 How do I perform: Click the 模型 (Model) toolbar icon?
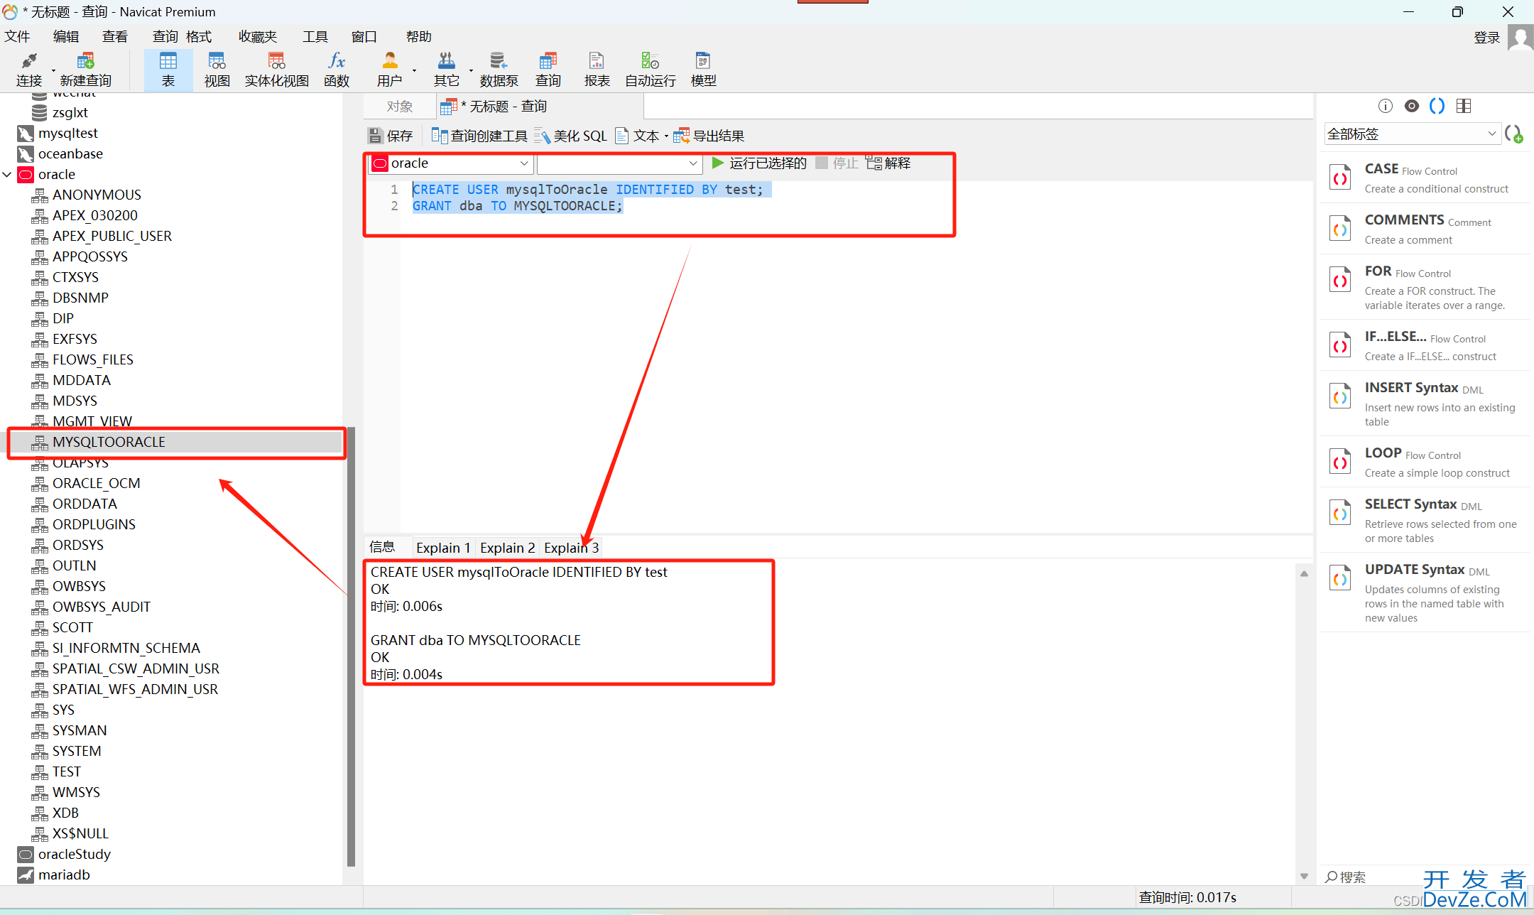point(703,70)
